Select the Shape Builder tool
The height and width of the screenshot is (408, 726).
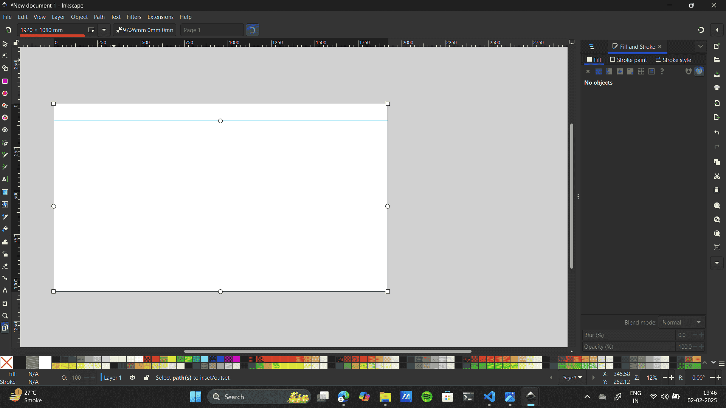tap(5, 68)
